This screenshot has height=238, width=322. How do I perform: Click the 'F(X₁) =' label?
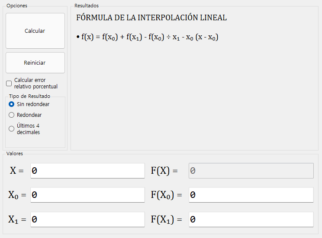pyautogui.click(x=166, y=219)
